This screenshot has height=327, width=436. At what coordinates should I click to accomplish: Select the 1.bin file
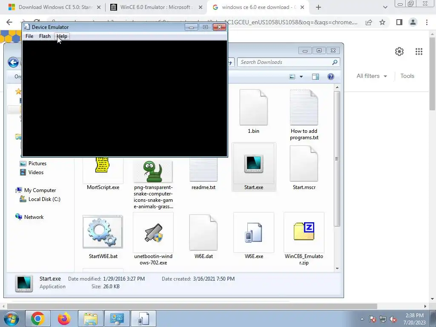(254, 111)
